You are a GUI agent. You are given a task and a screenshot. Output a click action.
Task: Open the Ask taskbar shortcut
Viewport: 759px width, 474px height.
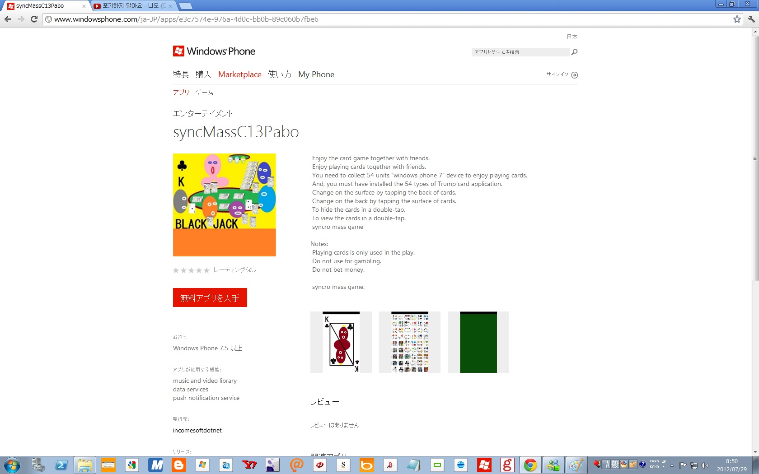[320, 465]
